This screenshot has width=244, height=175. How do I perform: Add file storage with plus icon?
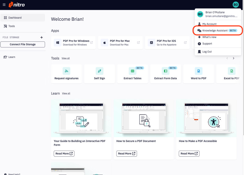[41, 37]
